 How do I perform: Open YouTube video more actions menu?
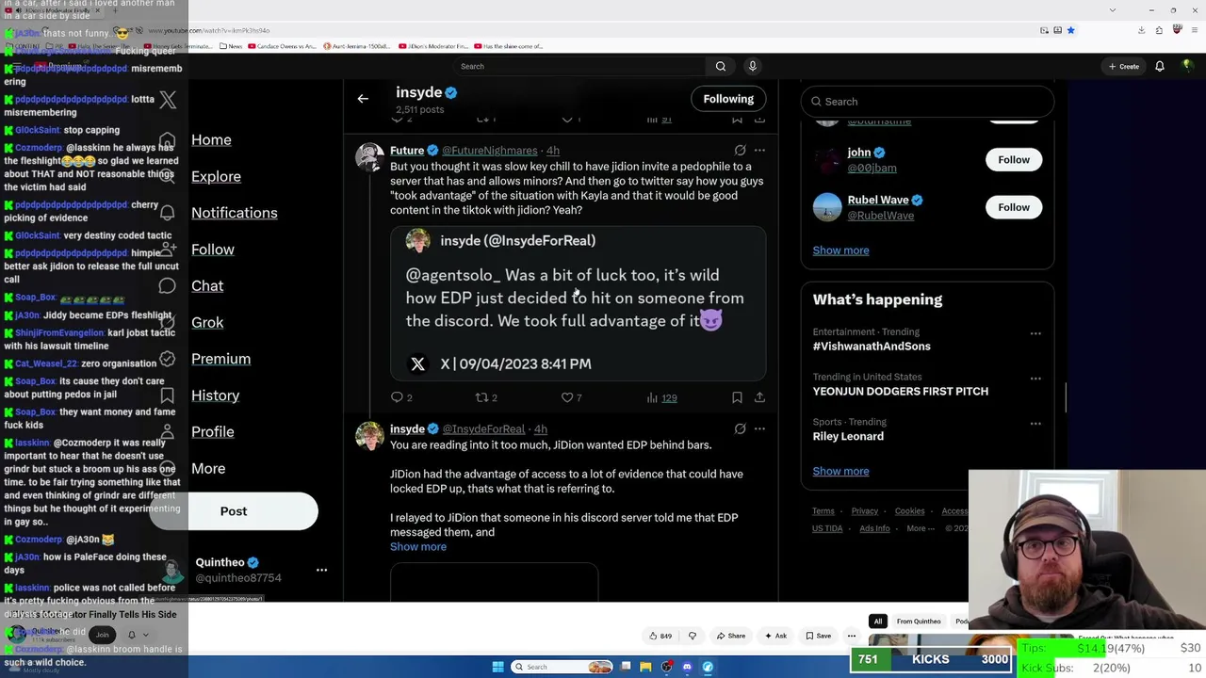click(x=851, y=636)
